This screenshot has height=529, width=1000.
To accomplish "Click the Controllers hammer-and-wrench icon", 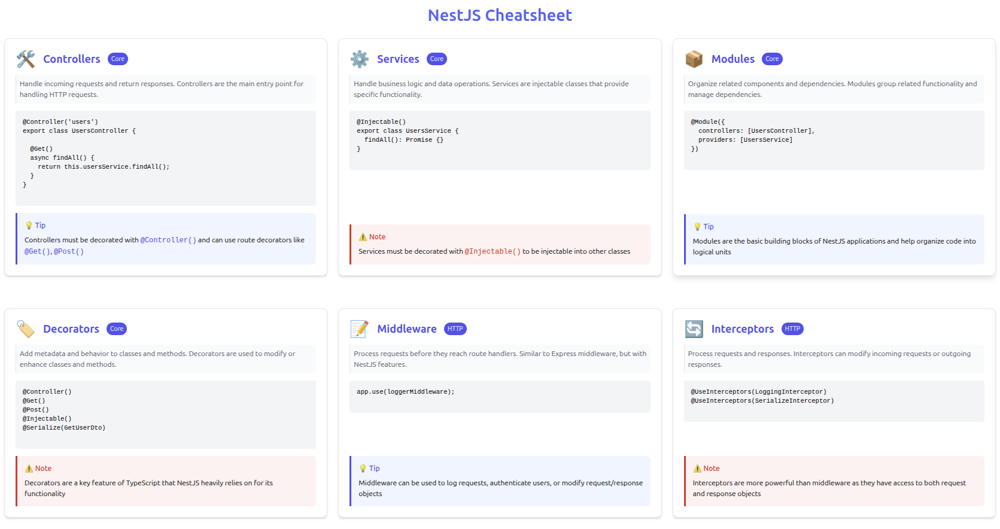I will pos(26,59).
